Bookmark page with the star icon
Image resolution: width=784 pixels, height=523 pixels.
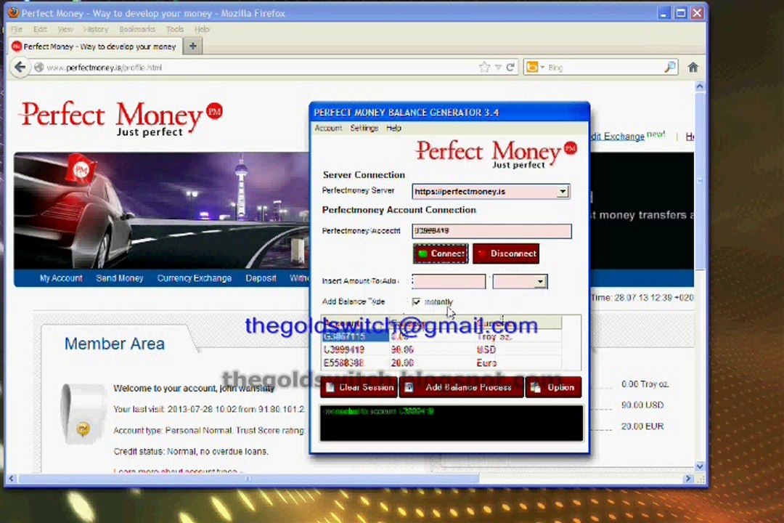click(x=484, y=67)
